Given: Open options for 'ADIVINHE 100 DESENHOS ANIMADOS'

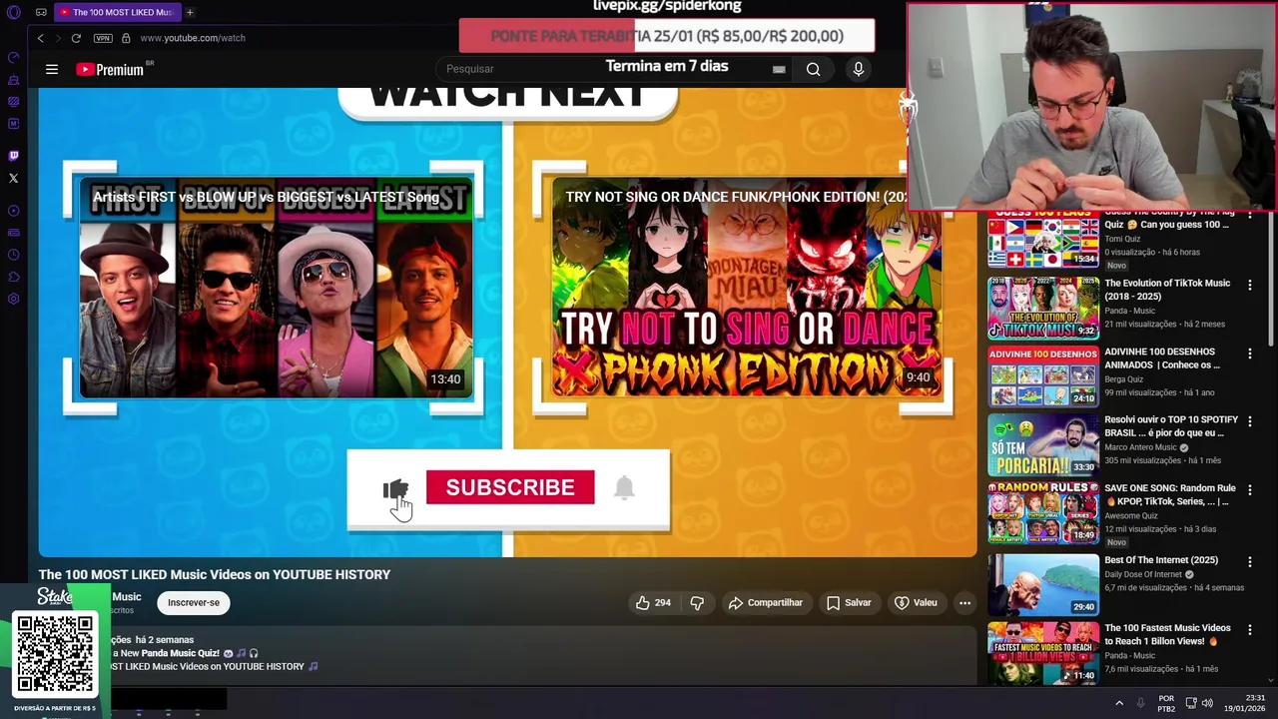Looking at the screenshot, I should pyautogui.click(x=1249, y=354).
